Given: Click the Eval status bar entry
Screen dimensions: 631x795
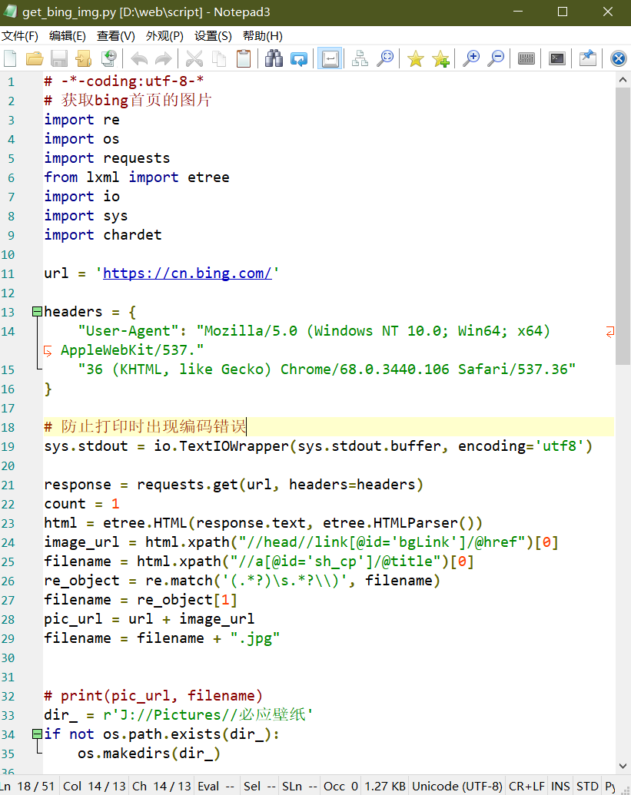Looking at the screenshot, I should click(216, 786).
